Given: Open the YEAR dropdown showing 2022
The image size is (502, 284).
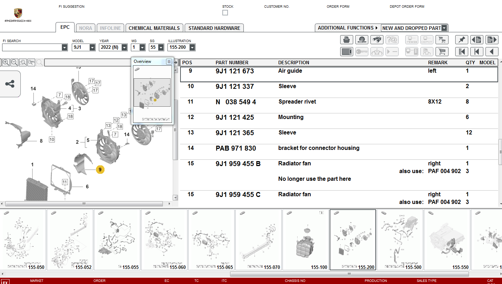Looking at the screenshot, I should pos(124,47).
